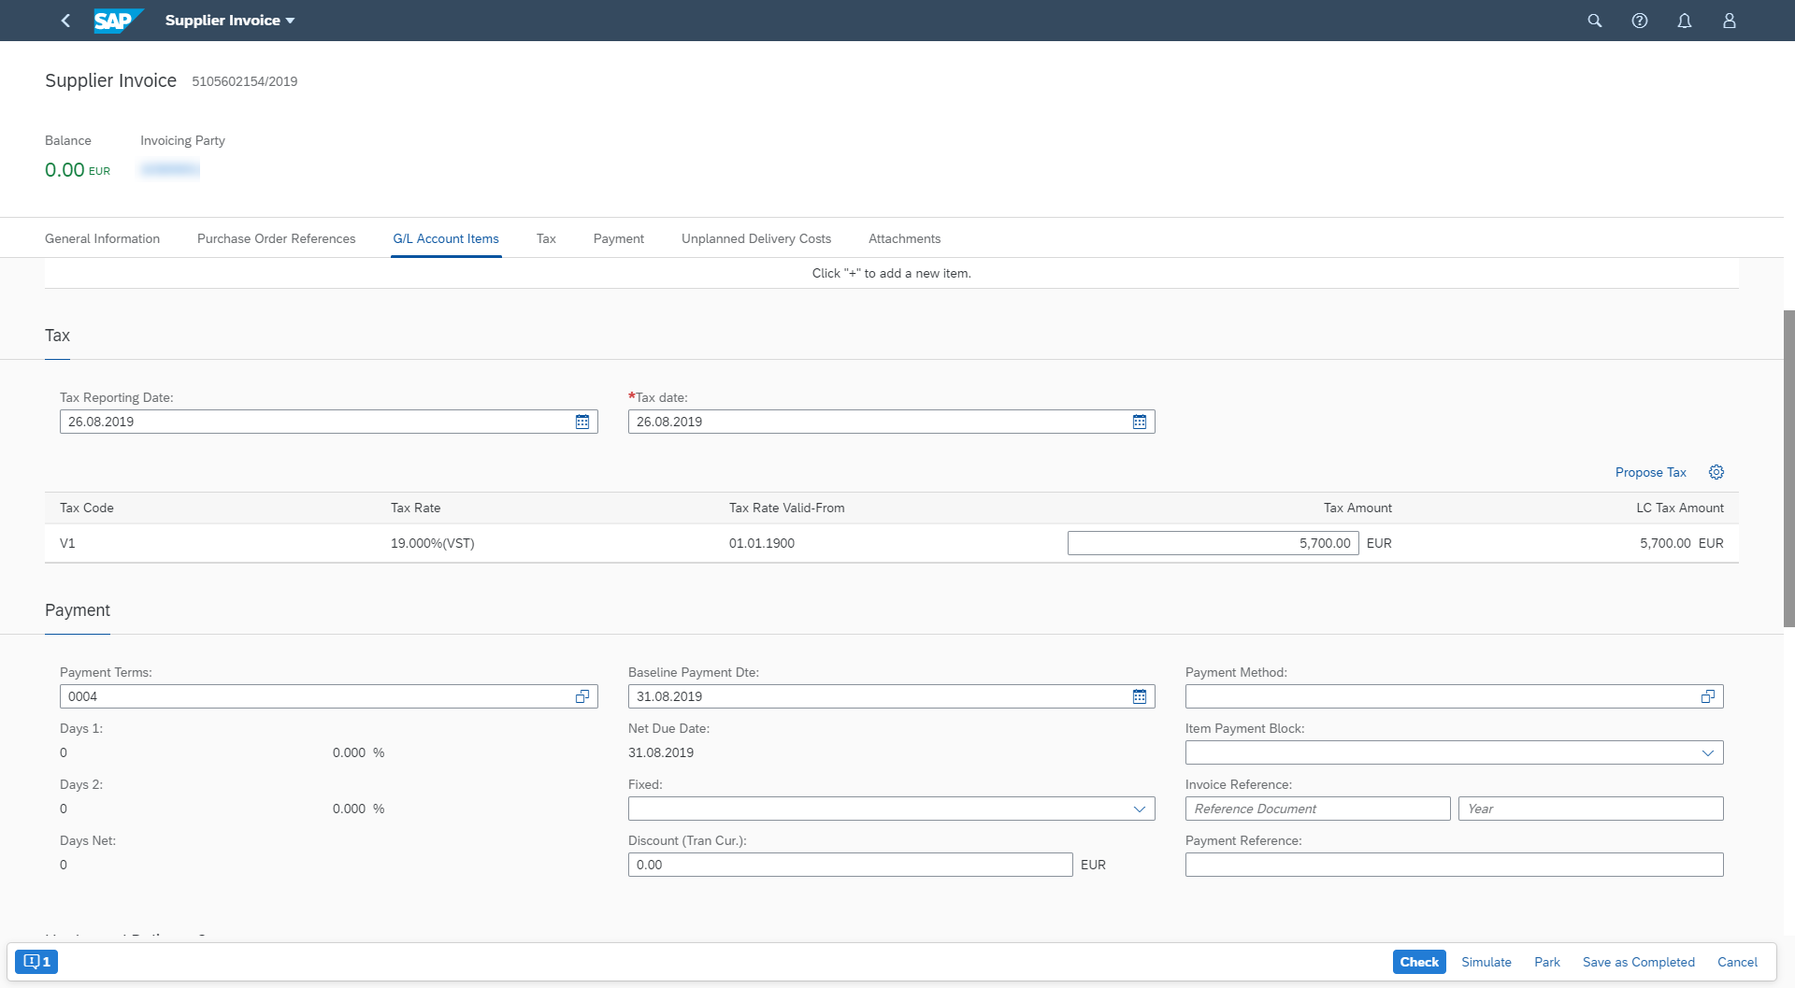This screenshot has height=988, width=1795.
Task: Open value help for Payment Terms
Action: point(582,696)
